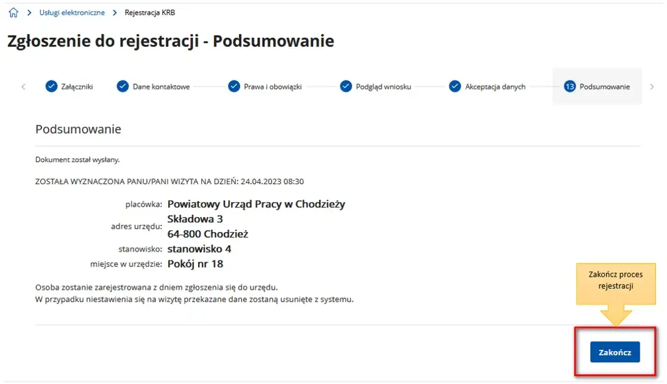Click the left chevron in the step bar
667x384 pixels.
23,87
